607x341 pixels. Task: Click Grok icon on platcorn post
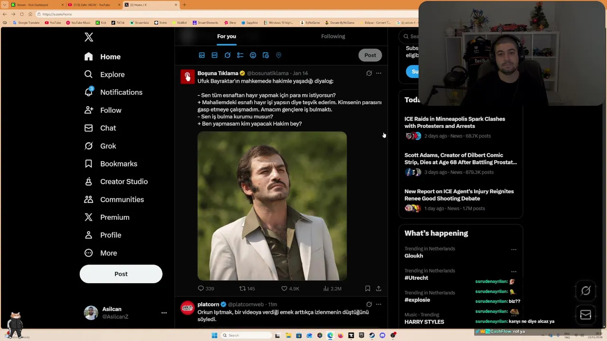(369, 305)
